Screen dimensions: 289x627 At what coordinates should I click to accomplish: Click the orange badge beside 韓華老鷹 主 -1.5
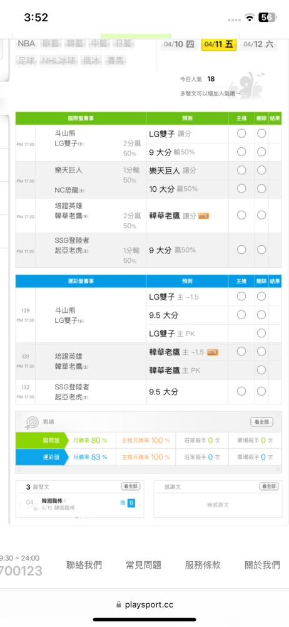(212, 352)
